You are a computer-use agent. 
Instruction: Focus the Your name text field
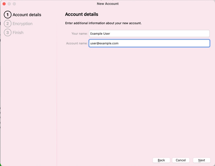(x=149, y=34)
